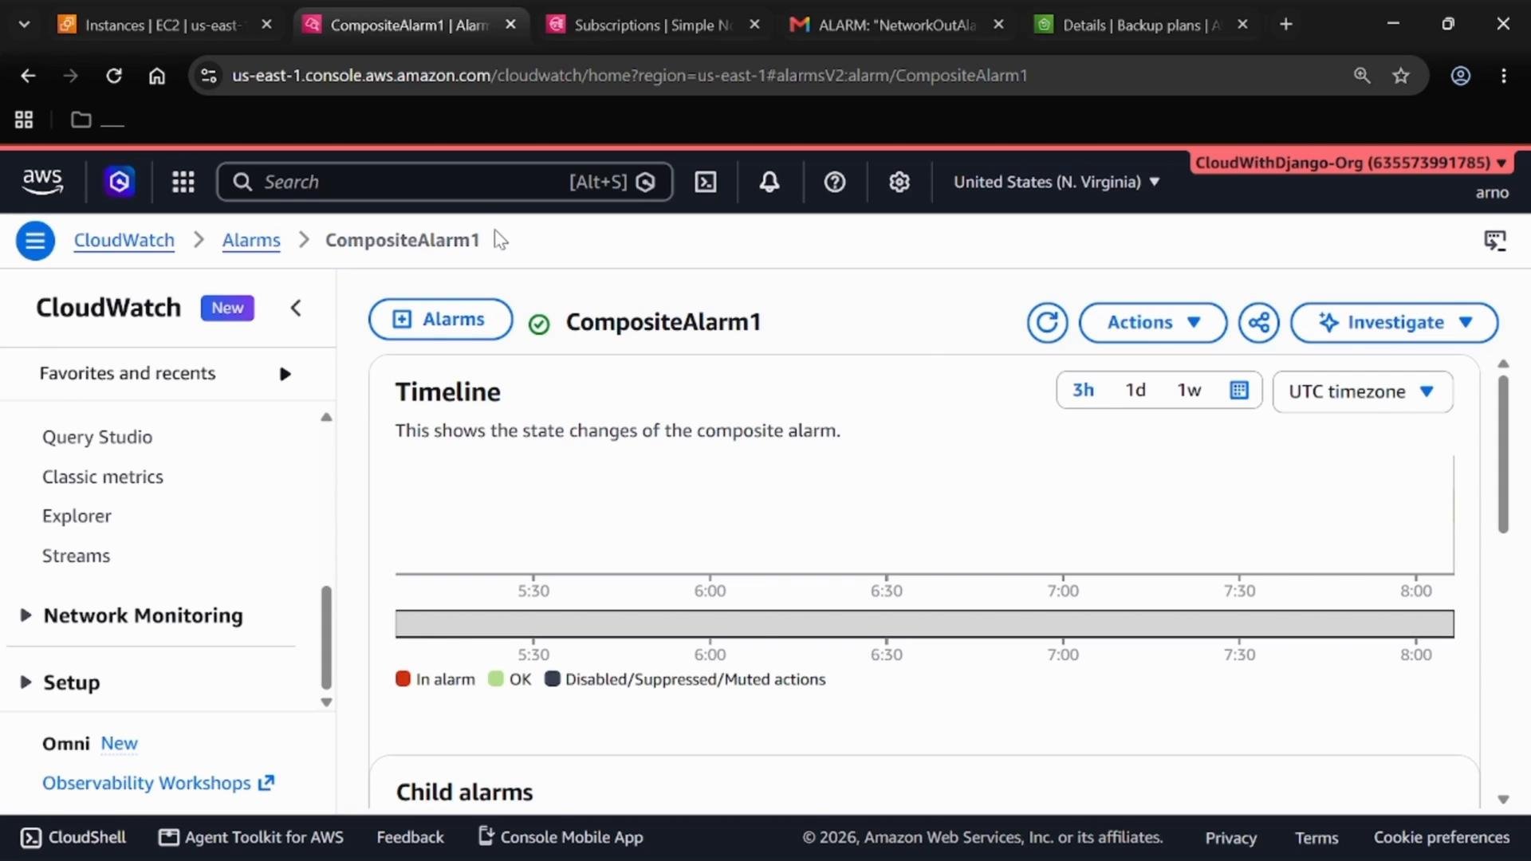This screenshot has height=861, width=1531.
Task: Launch CloudShell from the top navigation icon
Action: tap(706, 182)
